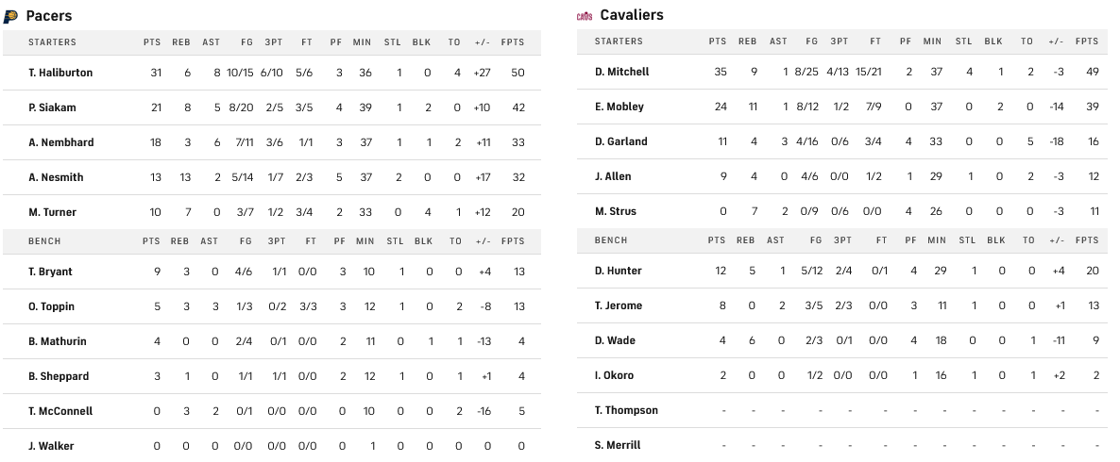
Task: Open T. Haliburton's player page
Action: click(60, 73)
